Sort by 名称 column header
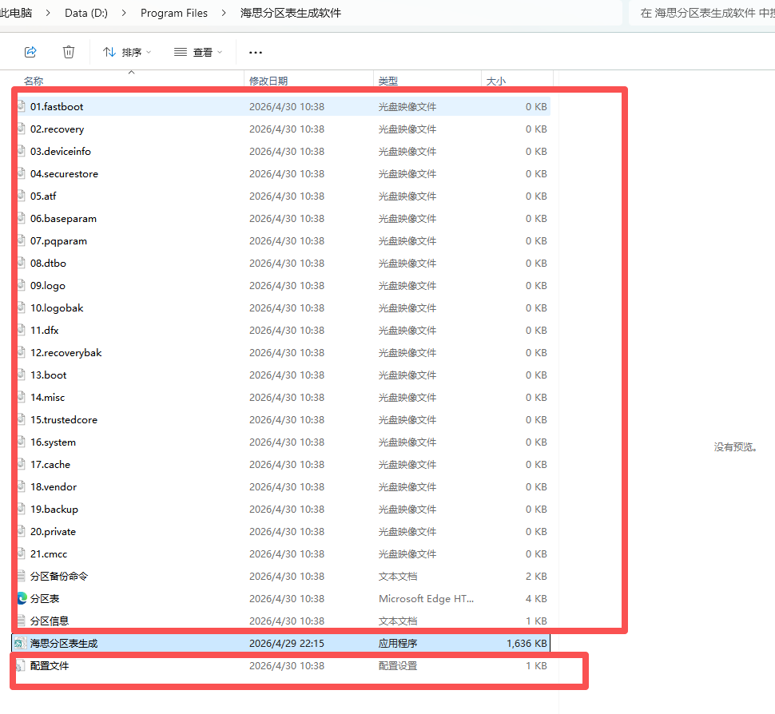Image resolution: width=775 pixels, height=714 pixels. (34, 81)
